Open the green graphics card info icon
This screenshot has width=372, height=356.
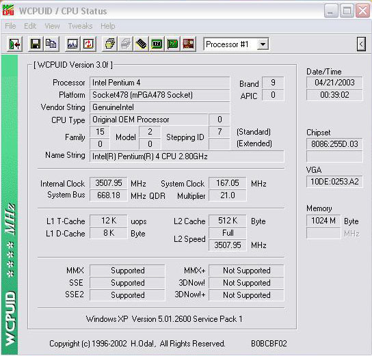point(172,44)
